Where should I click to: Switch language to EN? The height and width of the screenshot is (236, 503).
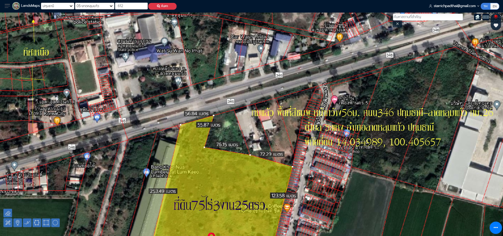[x=495, y=6]
